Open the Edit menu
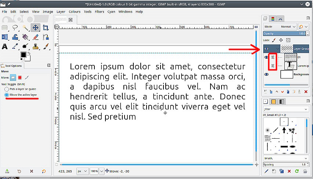313x179 pixels. coord(13,12)
